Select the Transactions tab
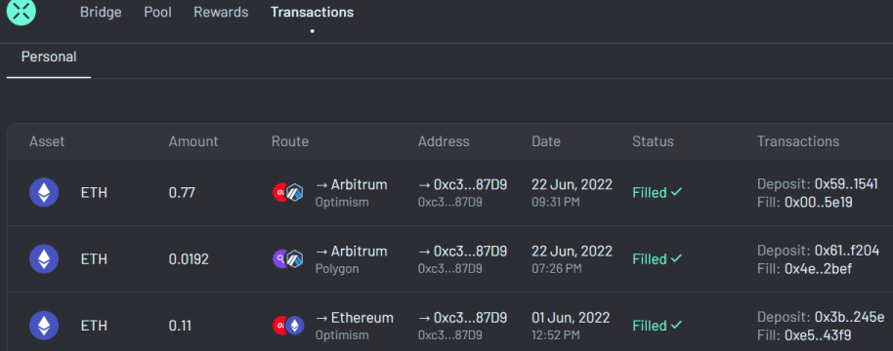The image size is (893, 351). (312, 12)
